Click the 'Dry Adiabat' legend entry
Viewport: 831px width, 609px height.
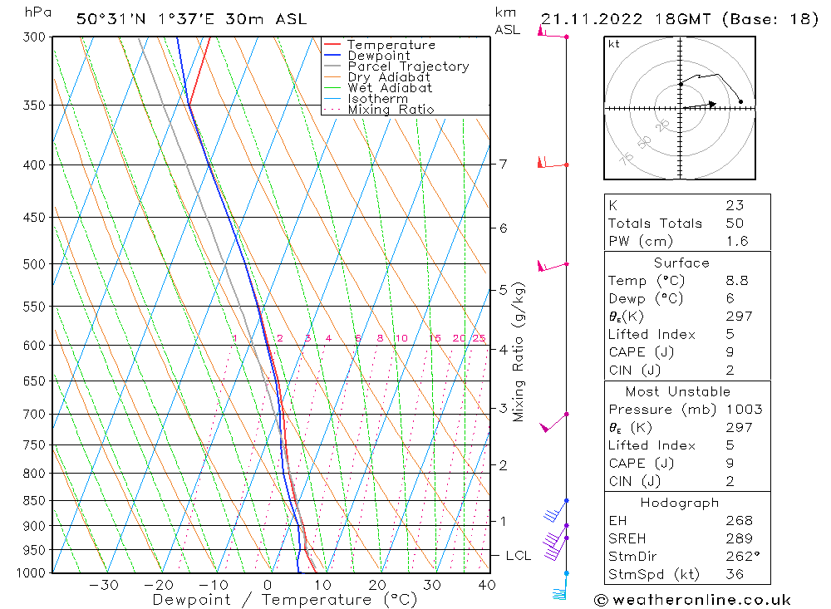coord(388,77)
